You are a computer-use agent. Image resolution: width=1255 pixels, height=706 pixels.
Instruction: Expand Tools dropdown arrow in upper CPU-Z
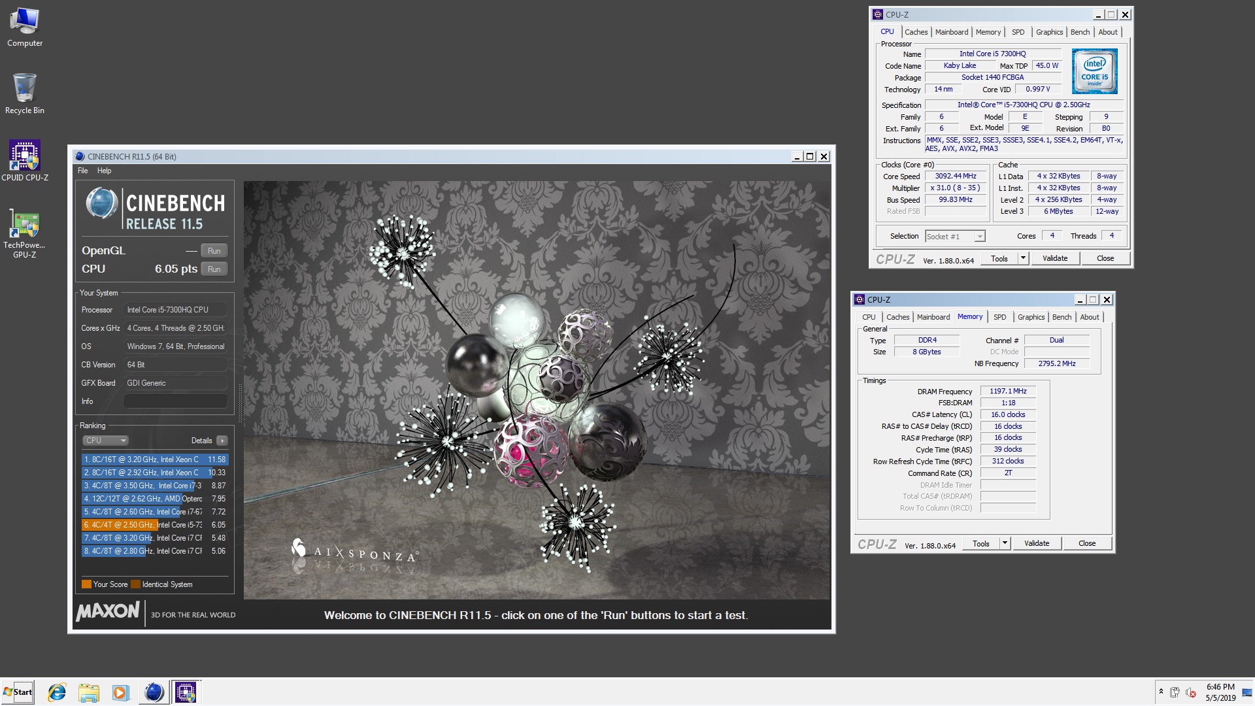1024,259
